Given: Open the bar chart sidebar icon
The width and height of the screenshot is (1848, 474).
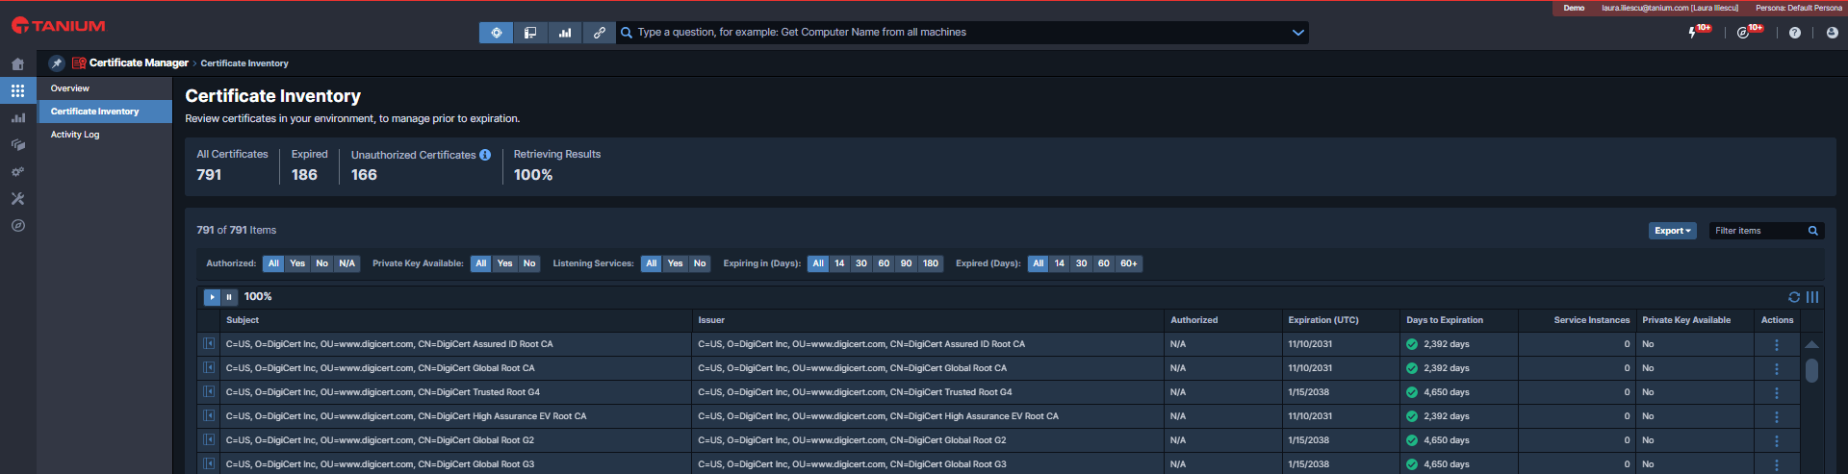Looking at the screenshot, I should tap(17, 117).
